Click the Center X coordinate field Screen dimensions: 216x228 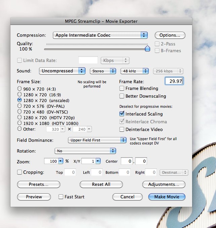pyautogui.click(x=127, y=161)
